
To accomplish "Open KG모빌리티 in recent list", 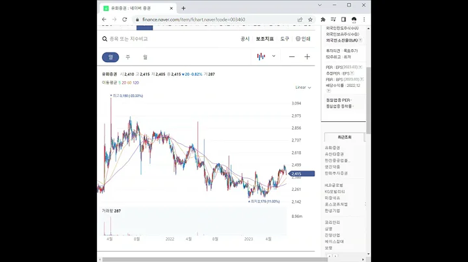I will coord(335,192).
